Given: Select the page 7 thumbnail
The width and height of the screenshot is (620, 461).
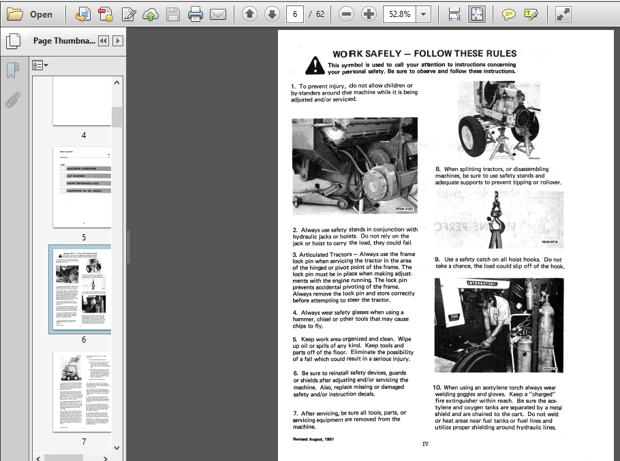Looking at the screenshot, I should (x=82, y=392).
